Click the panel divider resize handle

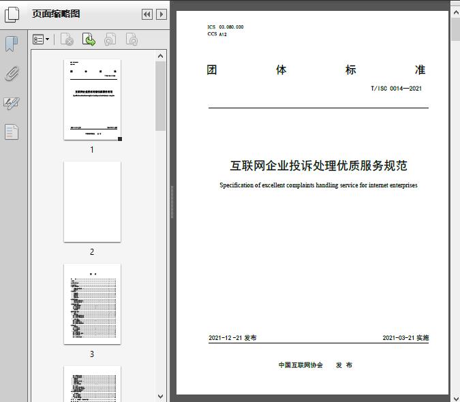click(172, 202)
